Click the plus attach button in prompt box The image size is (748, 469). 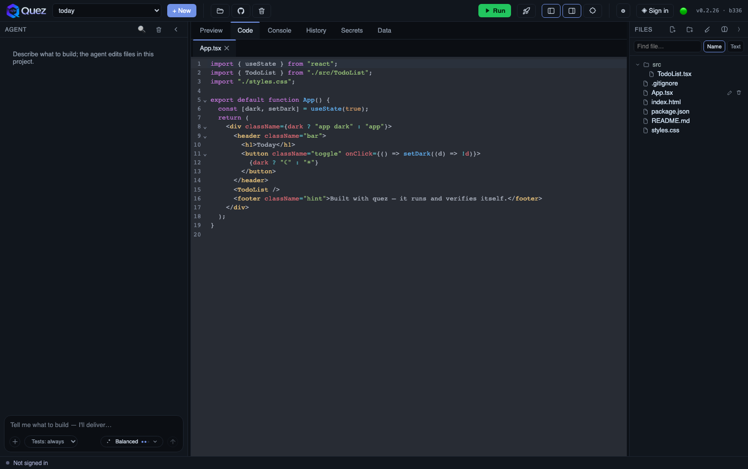pos(15,441)
